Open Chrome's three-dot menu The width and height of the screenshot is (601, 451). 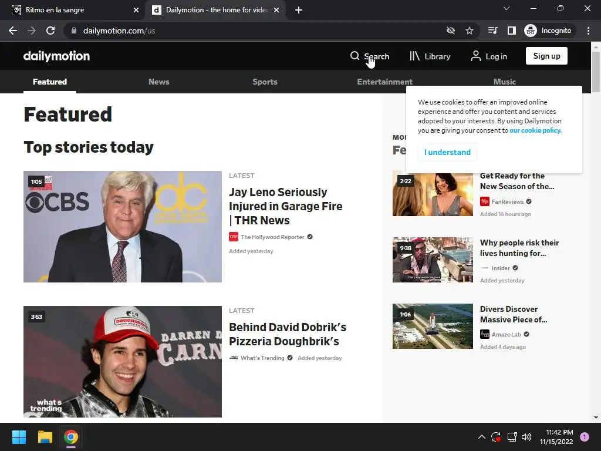tap(588, 31)
